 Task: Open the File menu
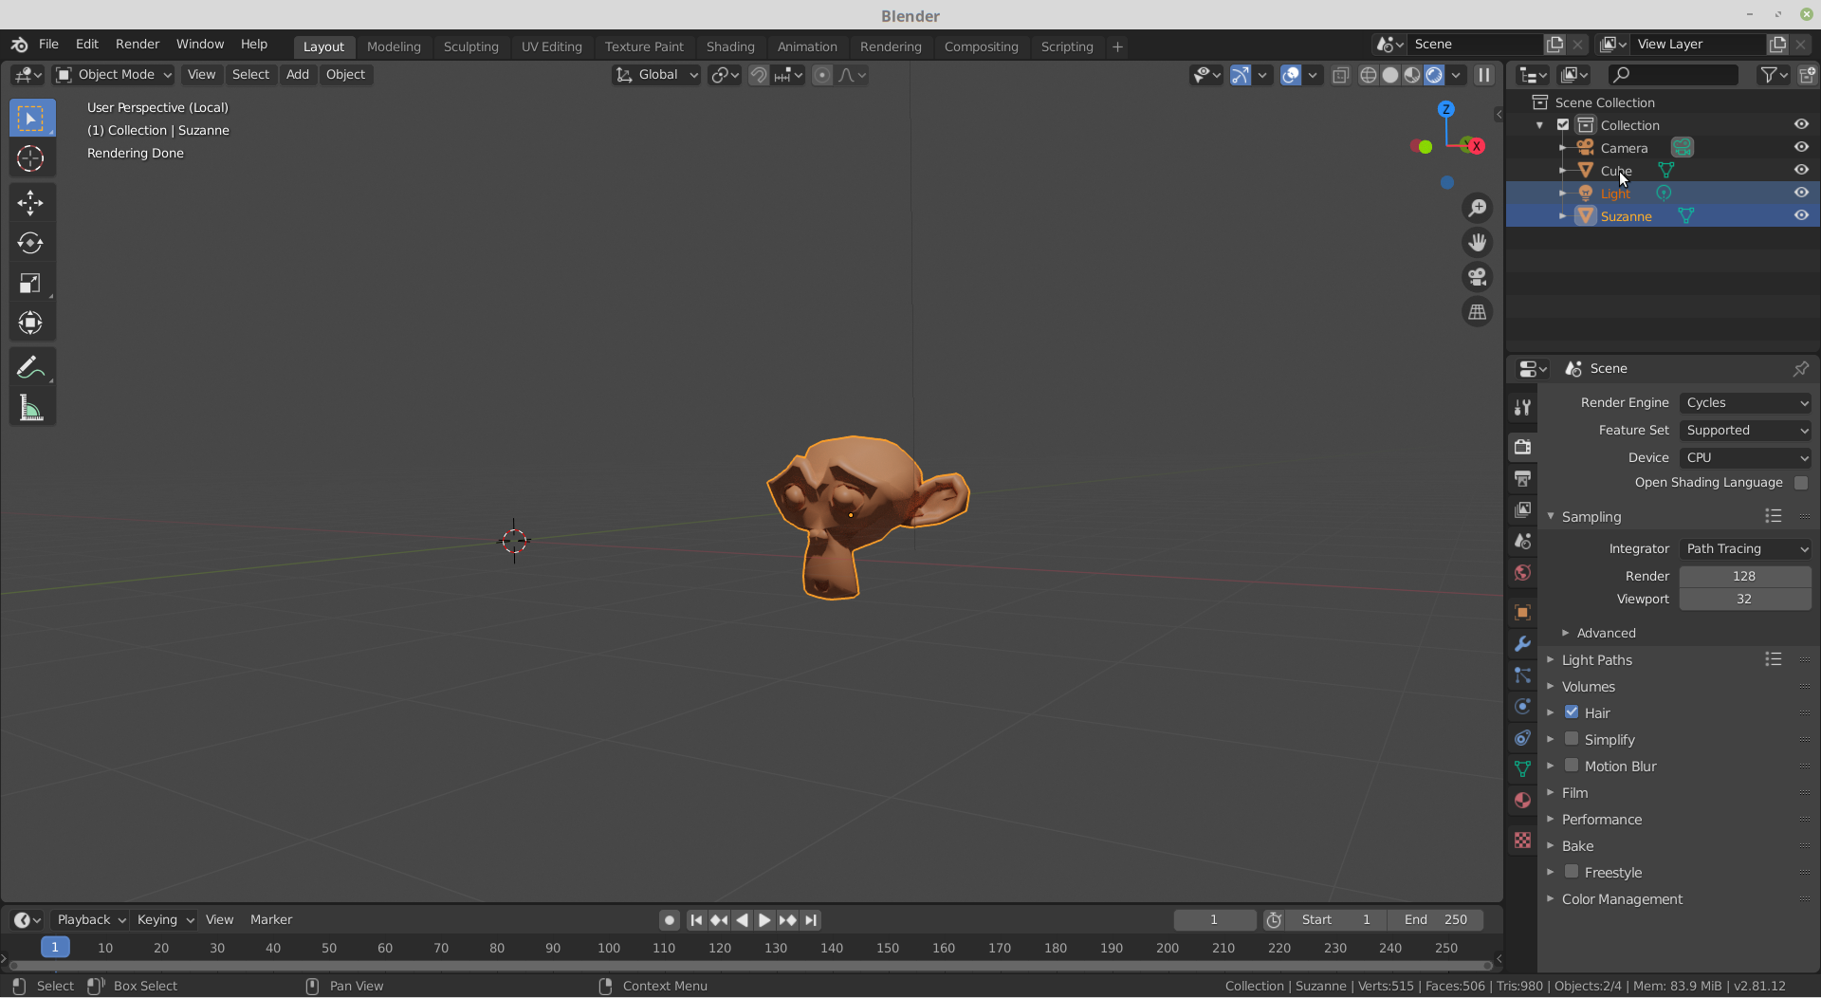coord(48,45)
